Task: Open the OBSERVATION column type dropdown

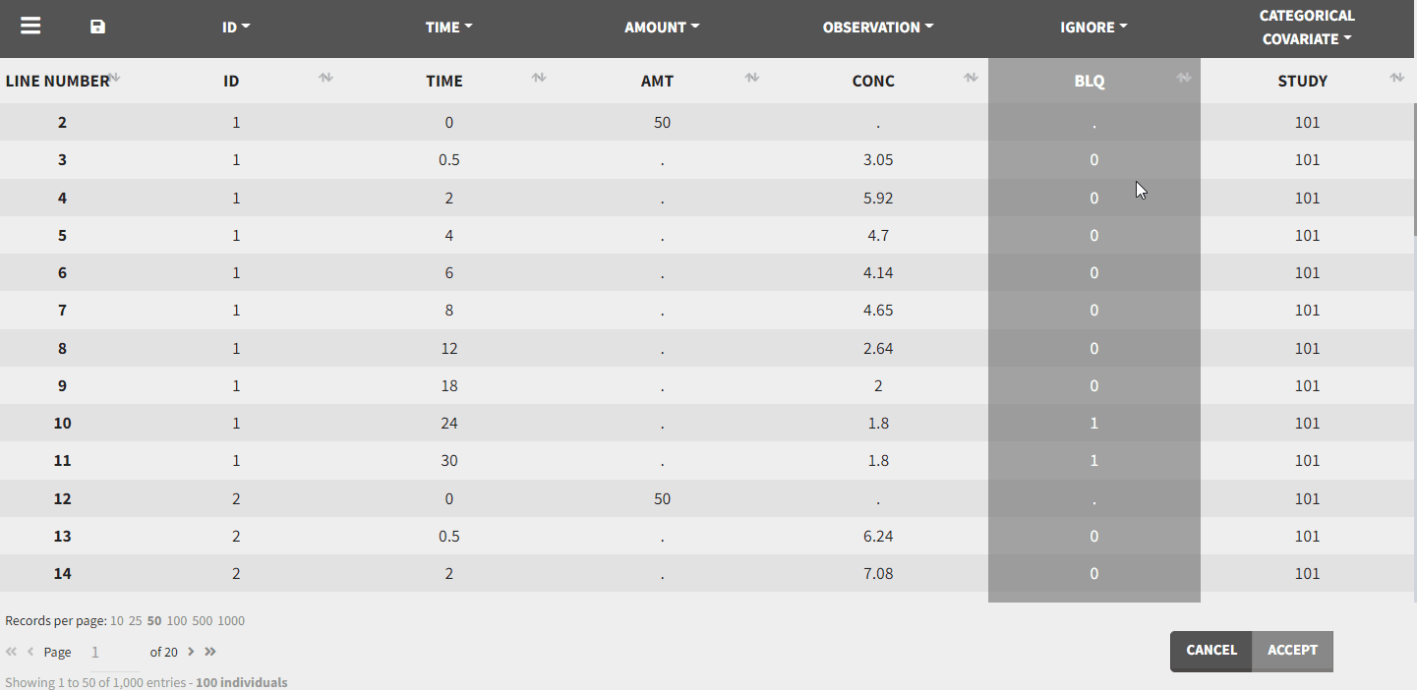Action: [x=878, y=28]
